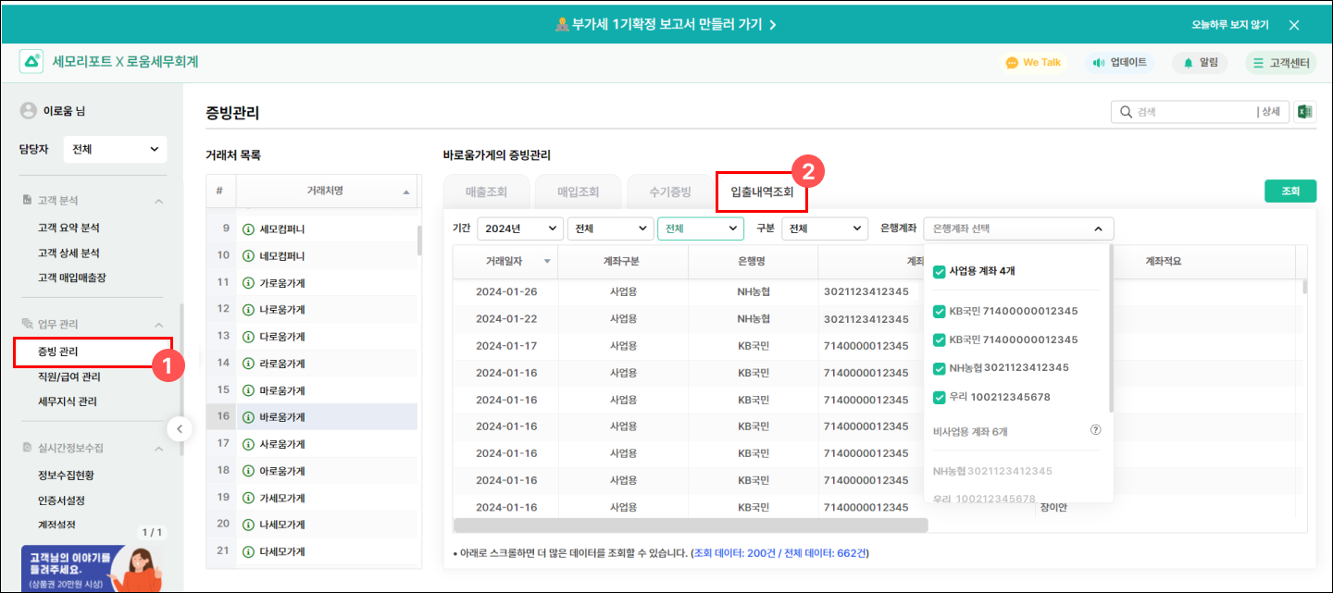This screenshot has height=593, width=1333.
Task: Open the 담당자 전체 dropdown
Action: pyautogui.click(x=115, y=149)
